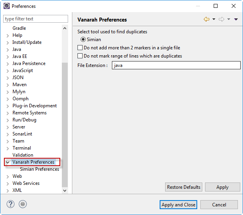Click the back navigation arrow icon
This screenshot has width=243, height=215.
(207, 20)
